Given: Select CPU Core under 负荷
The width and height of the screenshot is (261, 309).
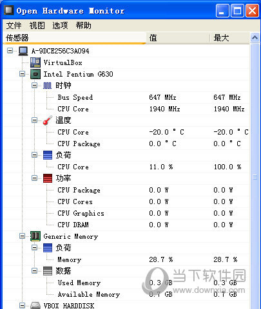Looking at the screenshot, I should tap(126, 167).
